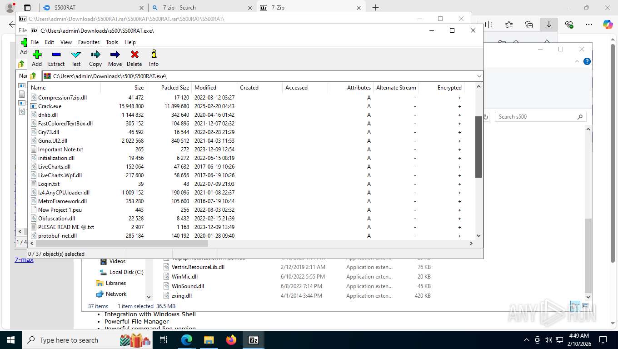The width and height of the screenshot is (618, 349).
Task: Select the Important Note.txt file icon
Action: [33, 150]
